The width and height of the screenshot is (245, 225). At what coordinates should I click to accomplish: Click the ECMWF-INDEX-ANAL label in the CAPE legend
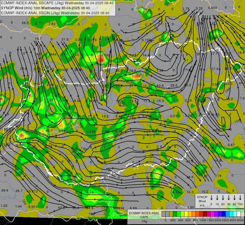coord(144,213)
